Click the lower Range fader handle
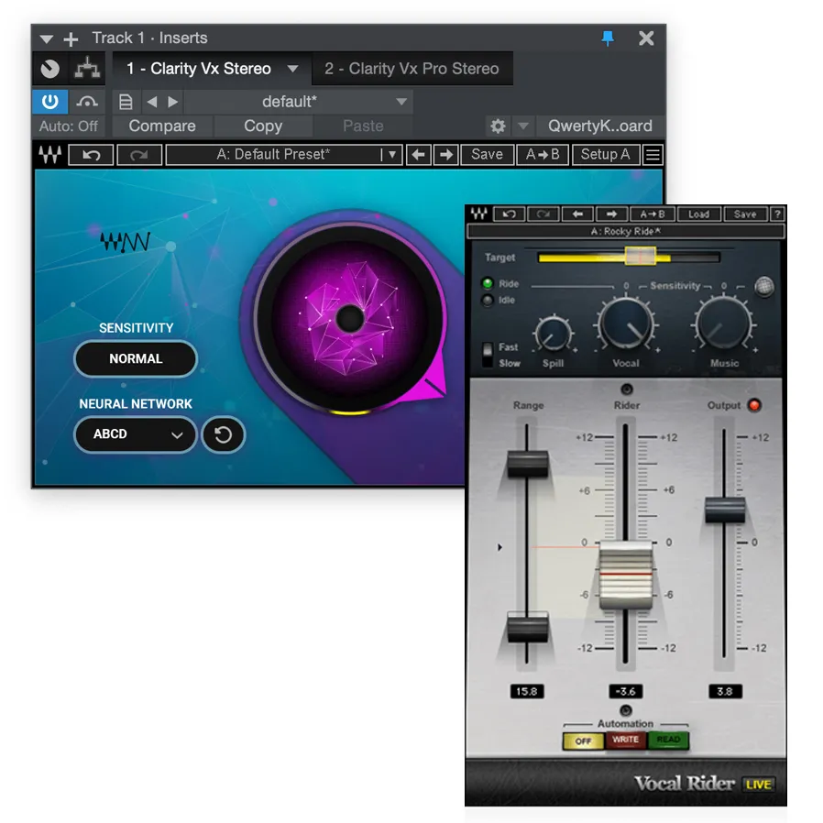The height and width of the screenshot is (823, 823). [528, 626]
